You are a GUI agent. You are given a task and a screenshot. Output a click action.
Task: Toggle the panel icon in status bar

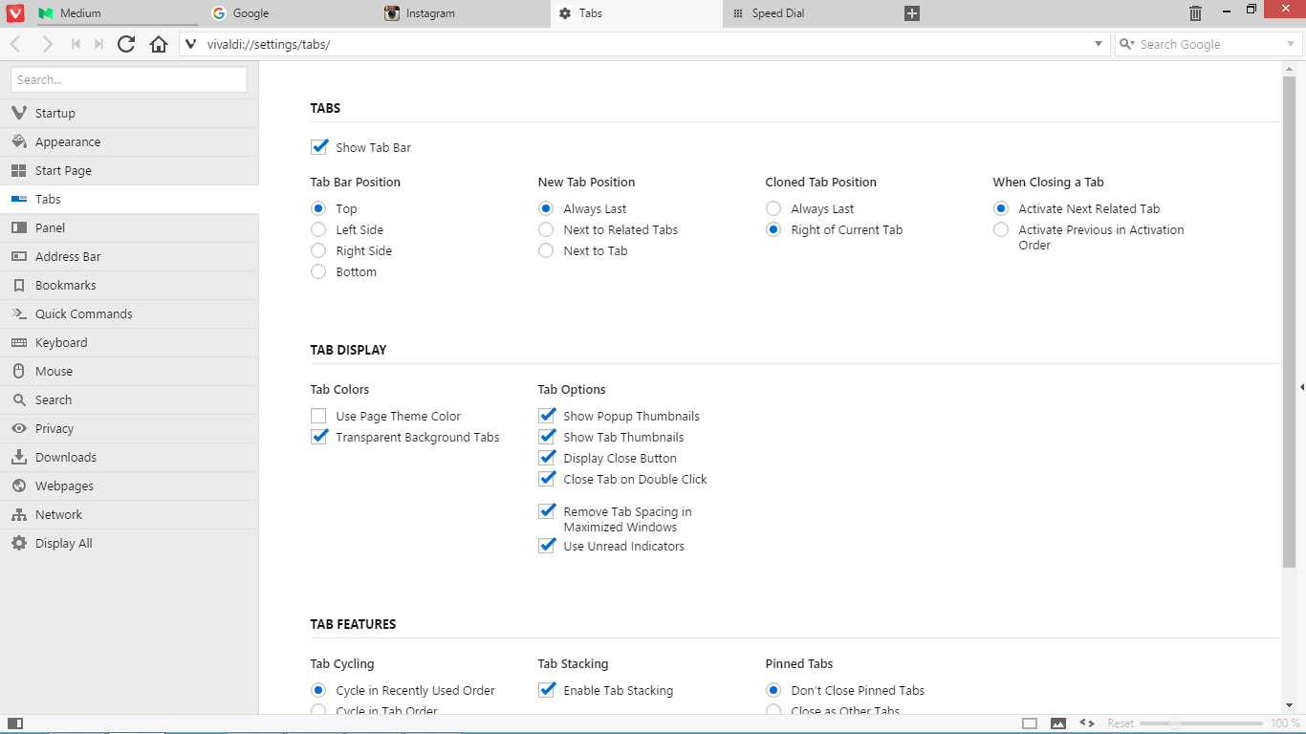click(14, 723)
